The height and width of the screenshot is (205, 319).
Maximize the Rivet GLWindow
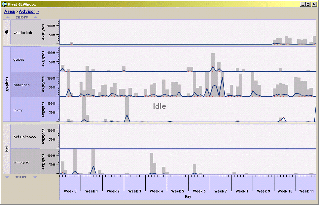[308, 4]
